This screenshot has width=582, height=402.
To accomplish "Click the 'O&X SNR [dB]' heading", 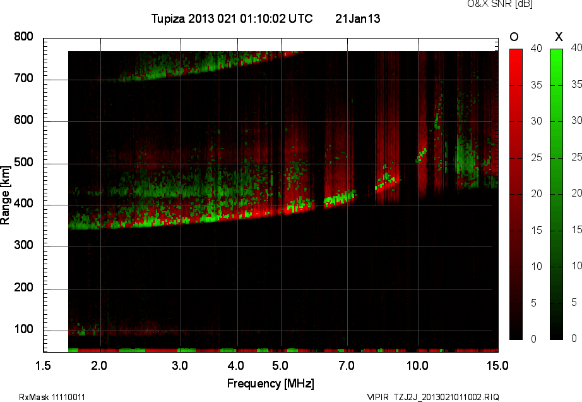I will pyautogui.click(x=500, y=4).
